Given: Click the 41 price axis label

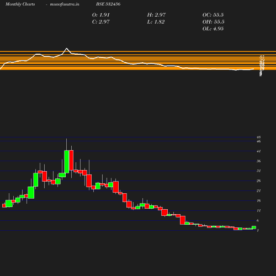Looking at the screenshot, I should click(x=259, y=151).
